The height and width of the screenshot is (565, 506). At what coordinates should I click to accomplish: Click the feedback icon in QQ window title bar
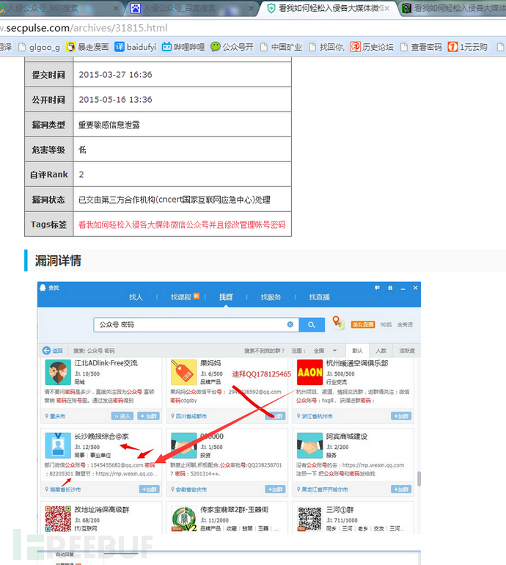377,288
